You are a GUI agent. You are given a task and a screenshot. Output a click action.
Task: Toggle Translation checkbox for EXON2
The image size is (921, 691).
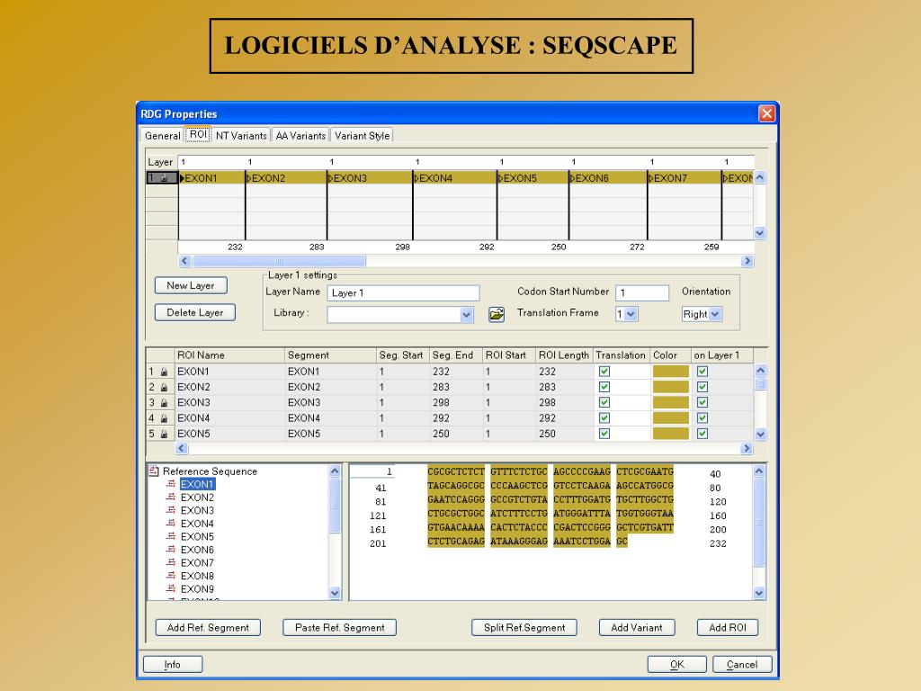coord(604,387)
